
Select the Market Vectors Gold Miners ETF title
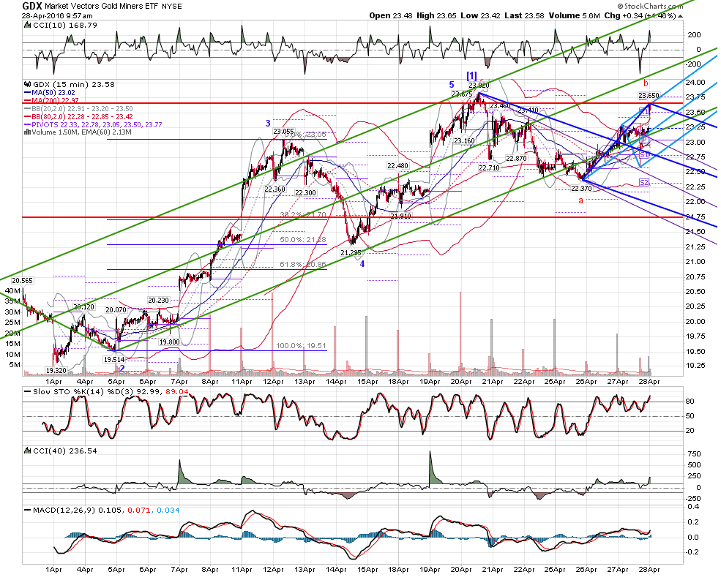click(102, 7)
